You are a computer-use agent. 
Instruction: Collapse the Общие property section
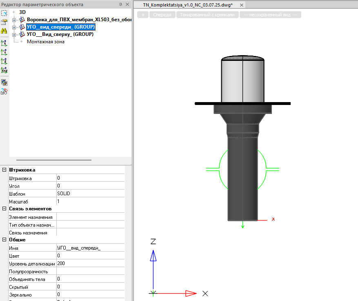(4, 240)
